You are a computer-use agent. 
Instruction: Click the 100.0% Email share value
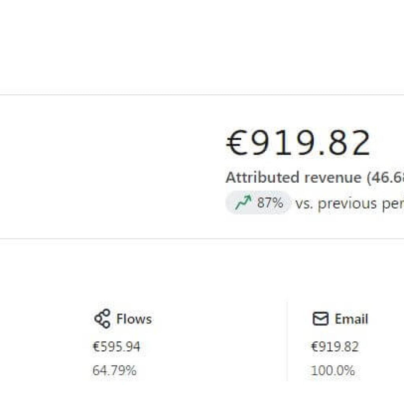(x=333, y=371)
